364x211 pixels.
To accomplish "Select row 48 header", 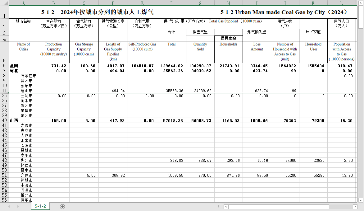I will point(4,160).
